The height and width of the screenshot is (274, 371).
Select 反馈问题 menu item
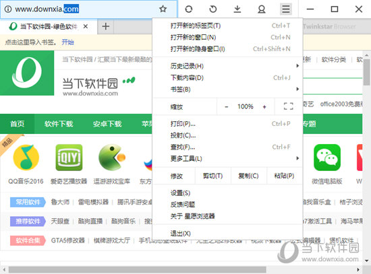(x=227, y=204)
